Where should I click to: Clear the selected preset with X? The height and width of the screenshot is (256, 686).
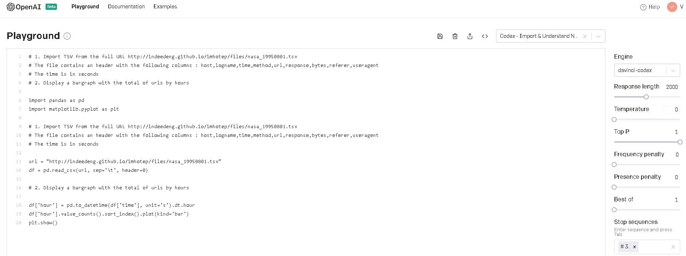(x=585, y=36)
